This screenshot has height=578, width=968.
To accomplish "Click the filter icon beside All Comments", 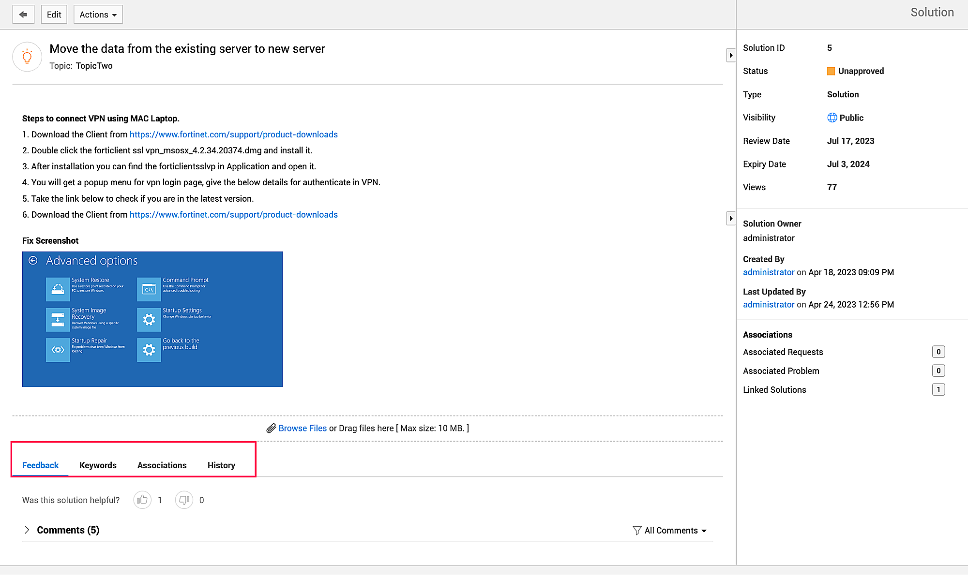I will click(637, 531).
